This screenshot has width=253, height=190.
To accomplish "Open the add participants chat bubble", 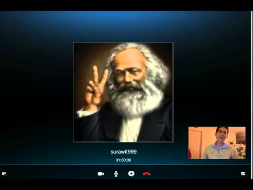I will [x=131, y=174].
